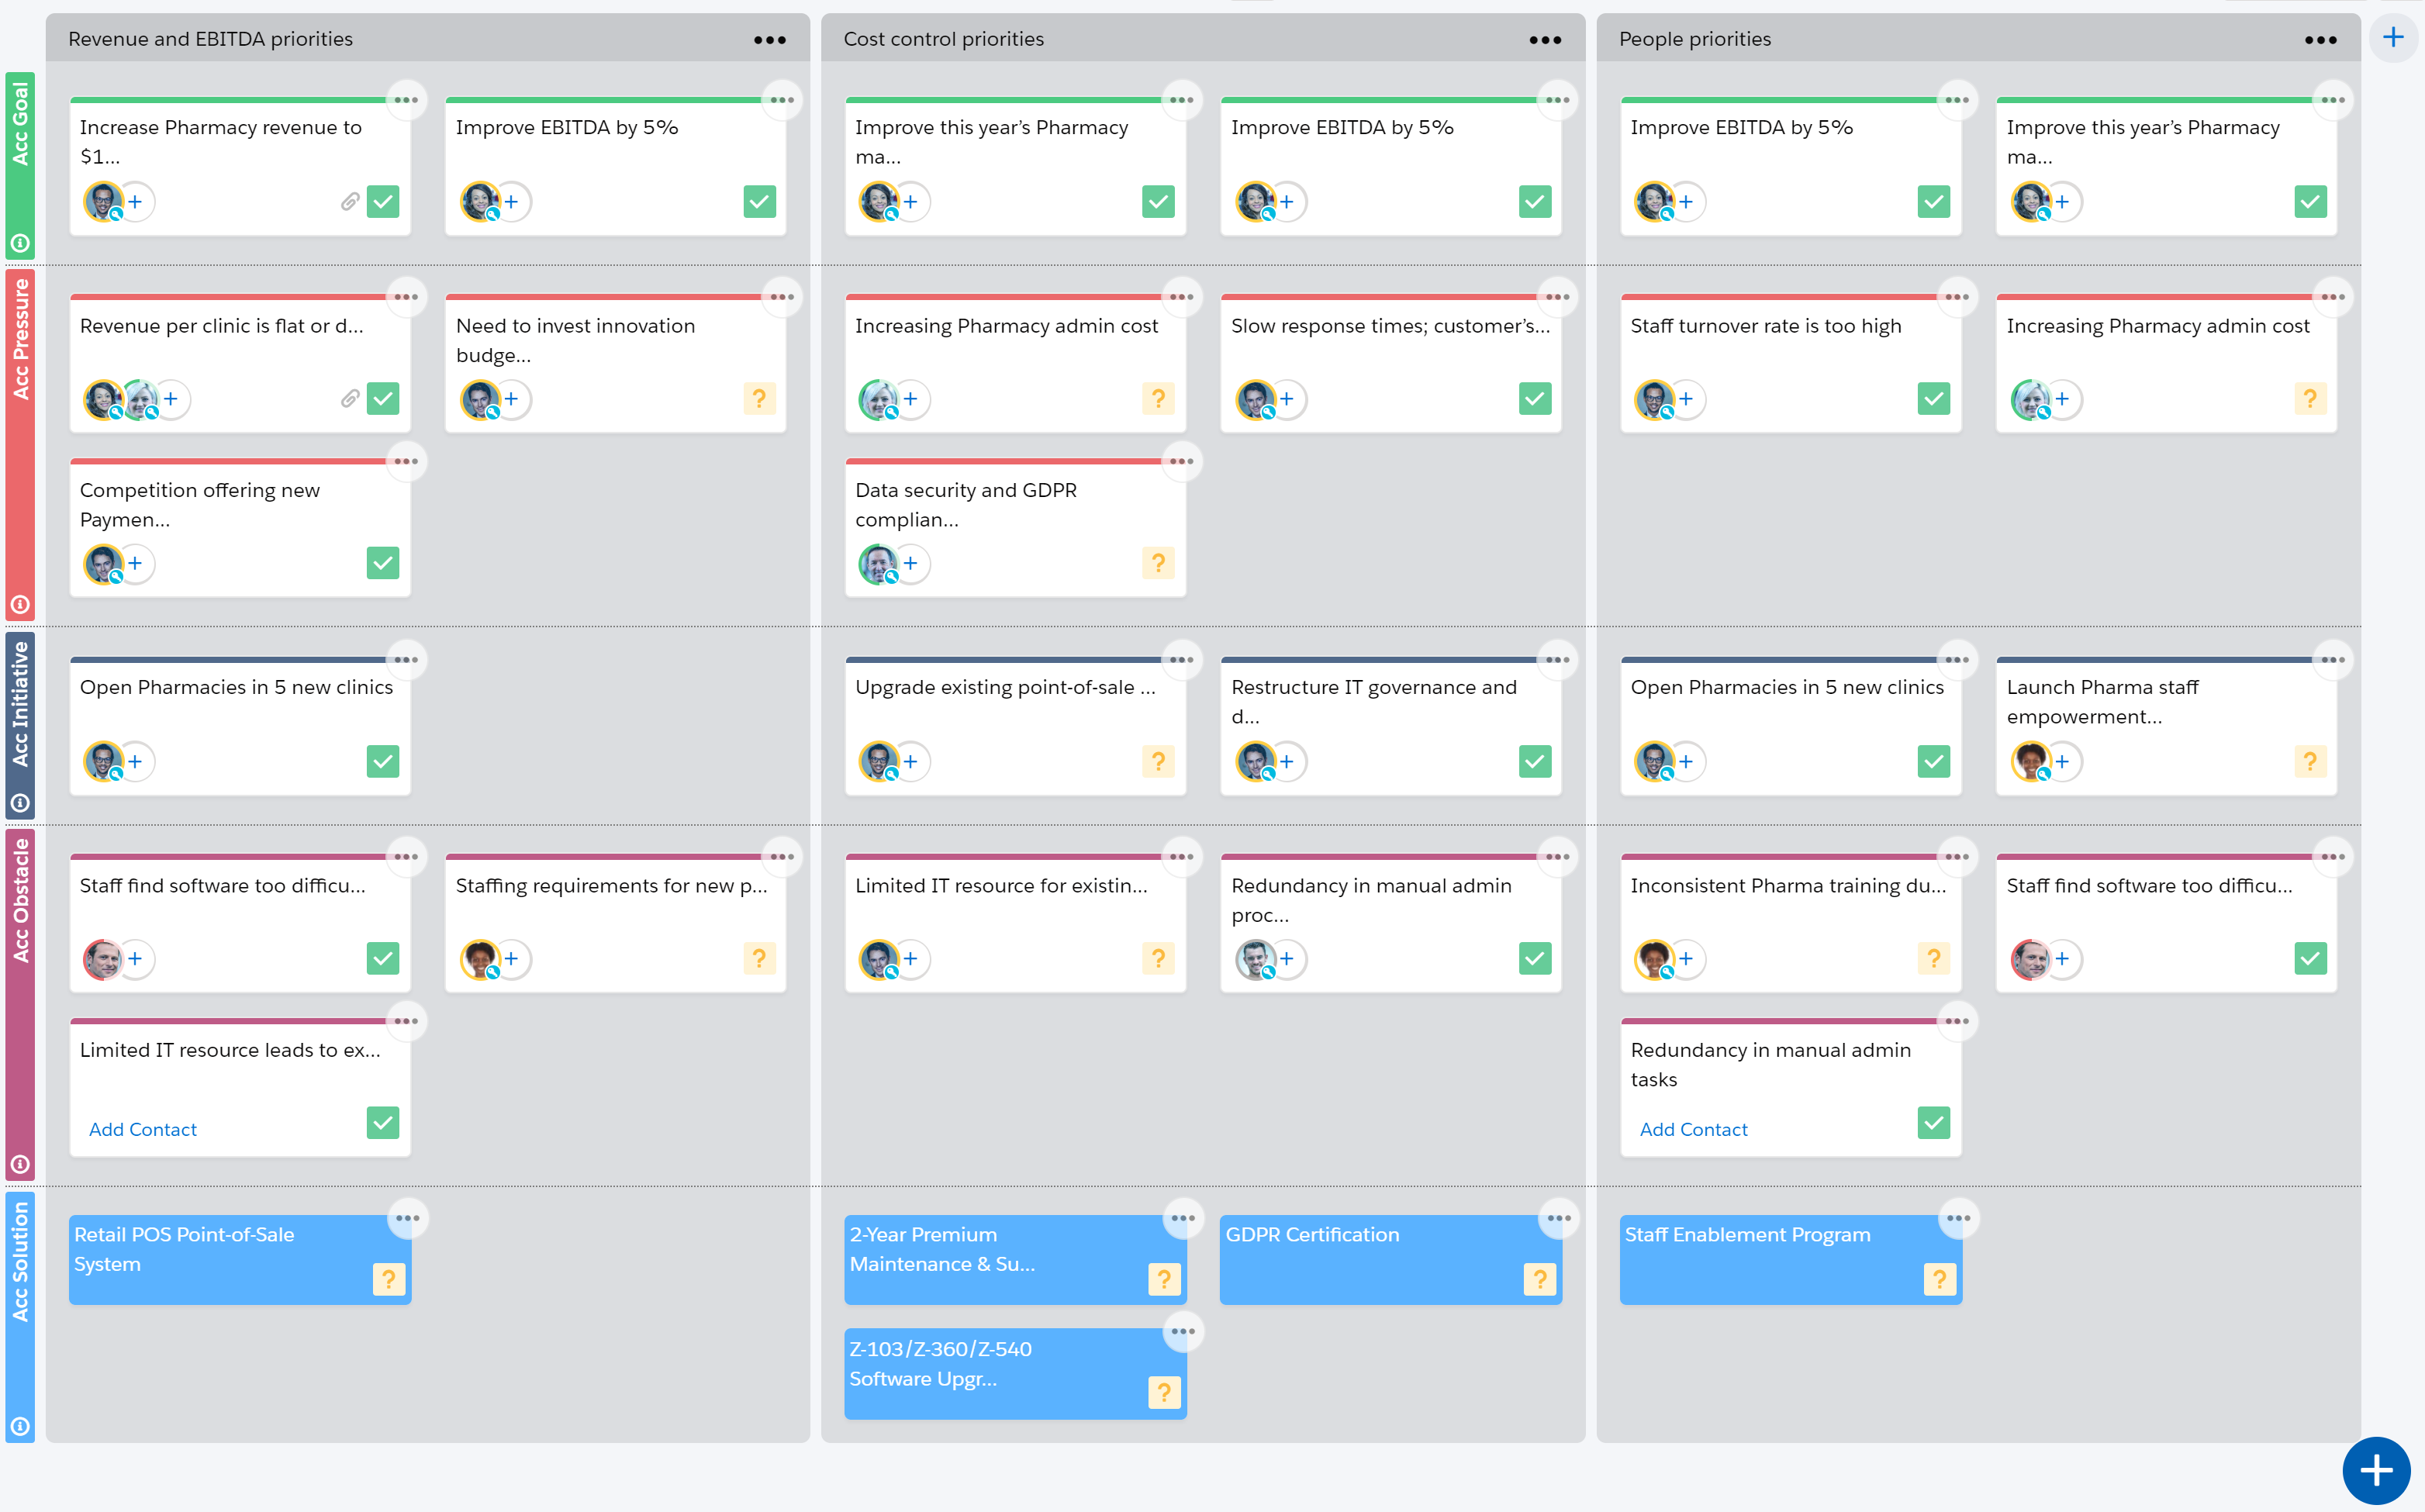Click link attachment icon on Increase Pharmacy revenue card
The image size is (2425, 1512).
pyautogui.click(x=349, y=202)
